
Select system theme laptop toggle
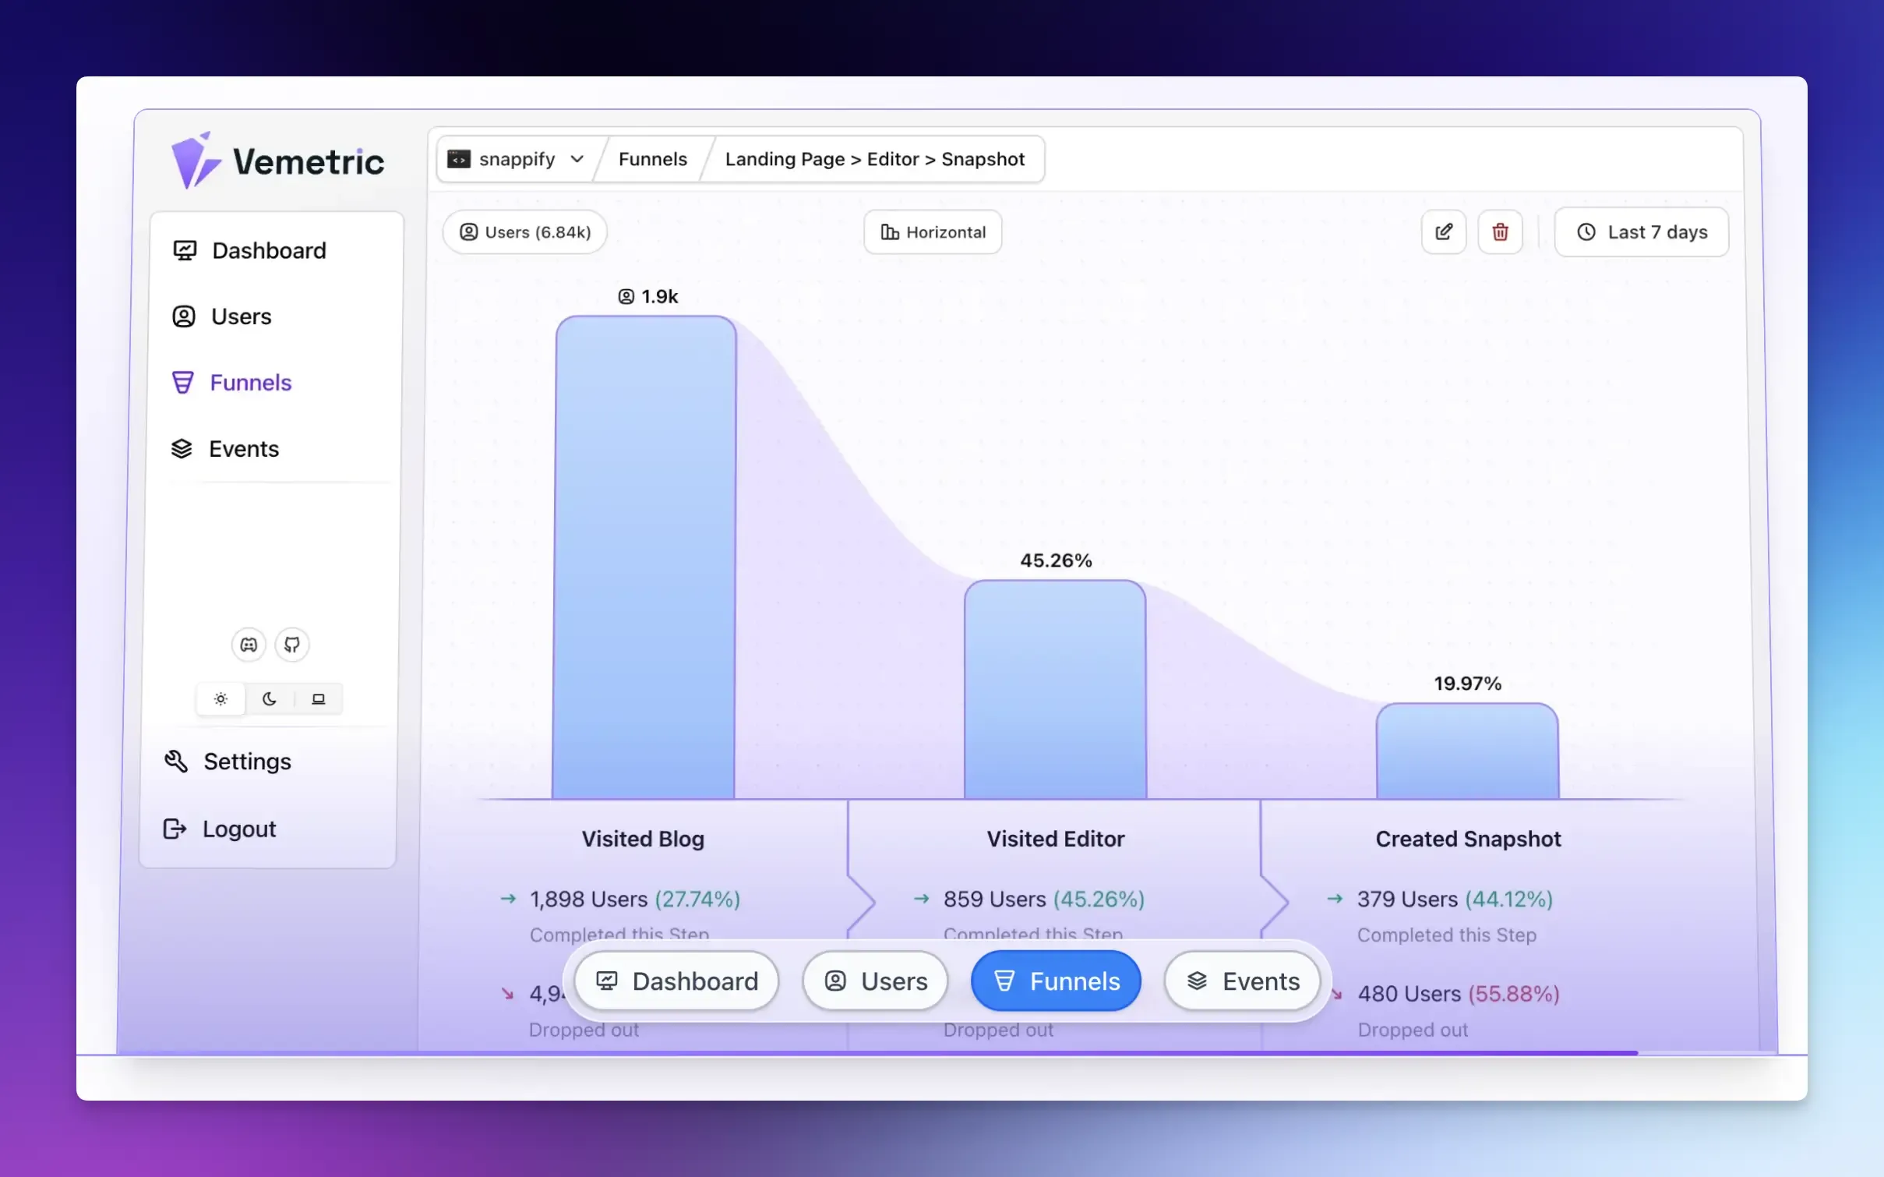coord(319,698)
